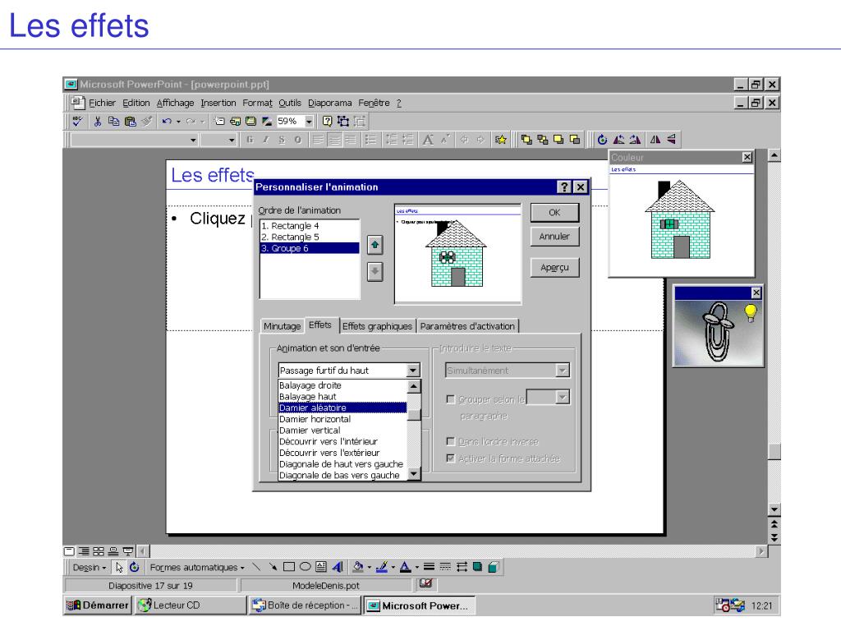
Task: Select the Rectangle drawing tool
Action: pyautogui.click(x=288, y=567)
